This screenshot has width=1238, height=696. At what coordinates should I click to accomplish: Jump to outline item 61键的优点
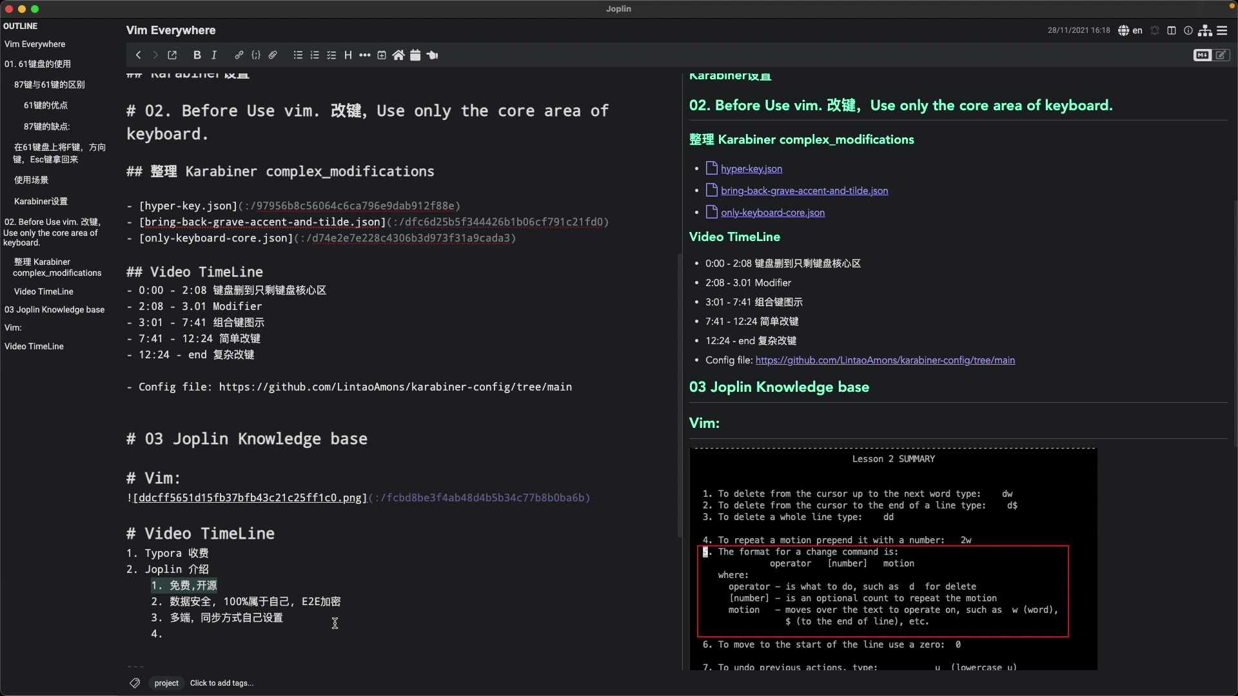(46, 105)
